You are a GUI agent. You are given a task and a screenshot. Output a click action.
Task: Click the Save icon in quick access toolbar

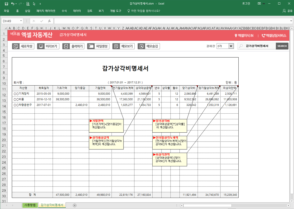[x=7, y=4]
